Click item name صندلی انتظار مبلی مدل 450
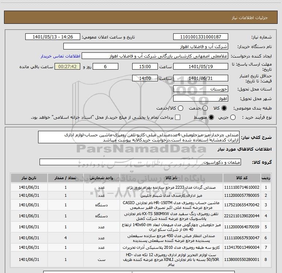282x273 pixels. 171,238
